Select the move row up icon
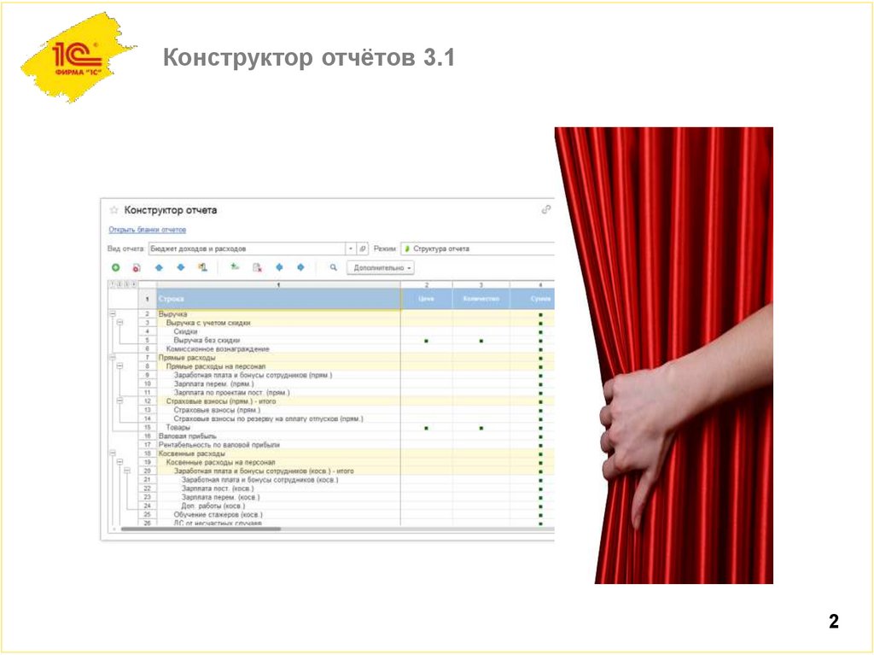Image resolution: width=874 pixels, height=655 pixels. (x=160, y=267)
